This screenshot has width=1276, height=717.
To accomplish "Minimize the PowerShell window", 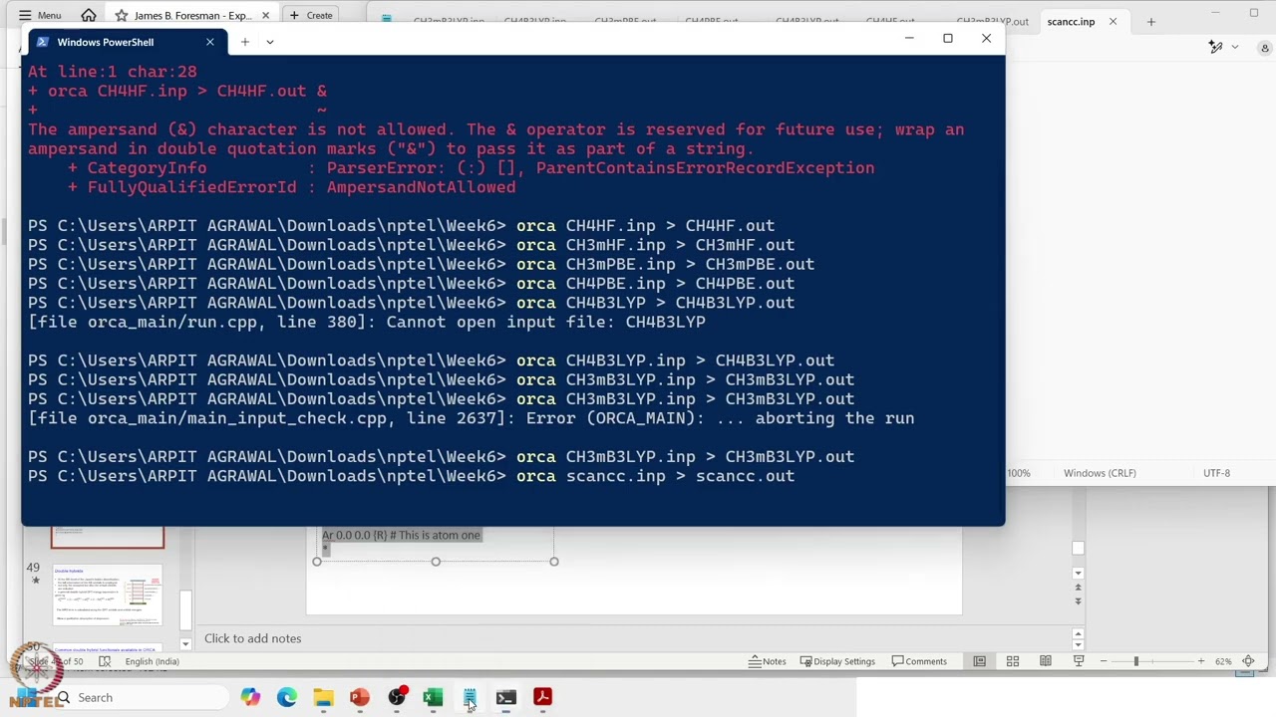I will [909, 39].
